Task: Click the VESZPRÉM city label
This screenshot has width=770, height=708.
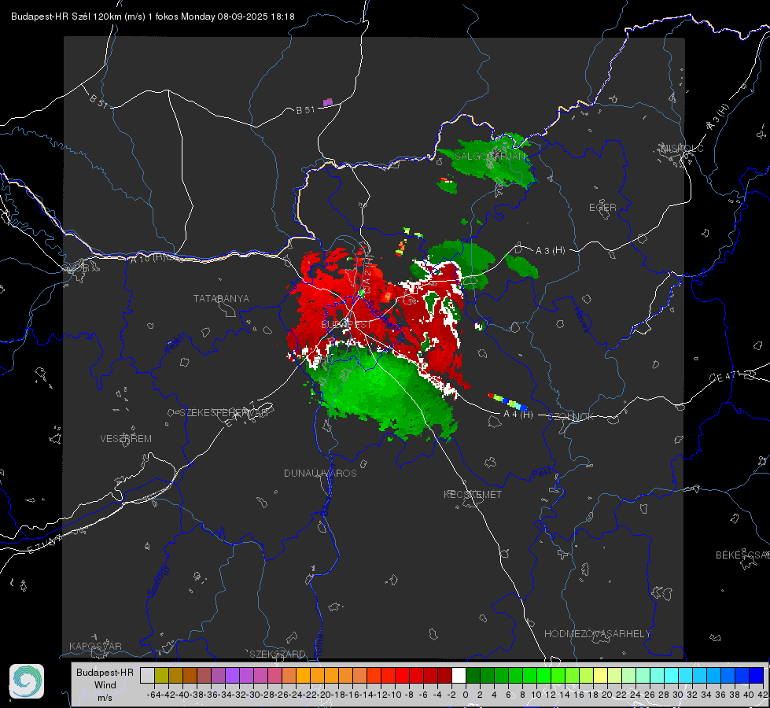Action: 126,439
